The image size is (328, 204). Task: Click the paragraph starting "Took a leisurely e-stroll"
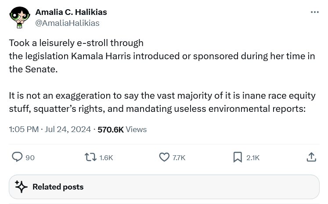[162, 56]
